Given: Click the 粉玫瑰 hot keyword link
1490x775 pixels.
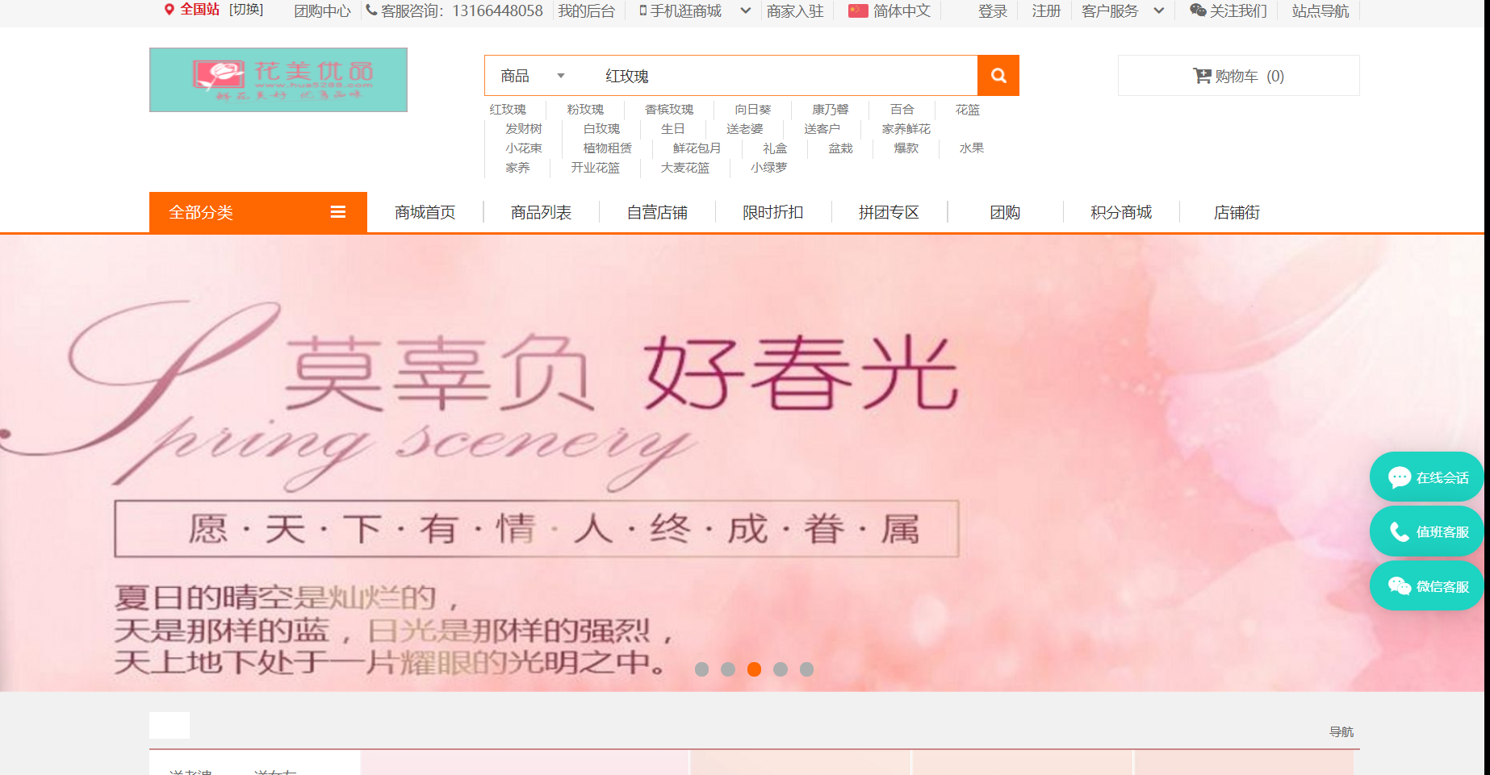Looking at the screenshot, I should tap(585, 110).
